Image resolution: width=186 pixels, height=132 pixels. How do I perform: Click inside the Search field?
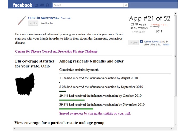click(88, 5)
